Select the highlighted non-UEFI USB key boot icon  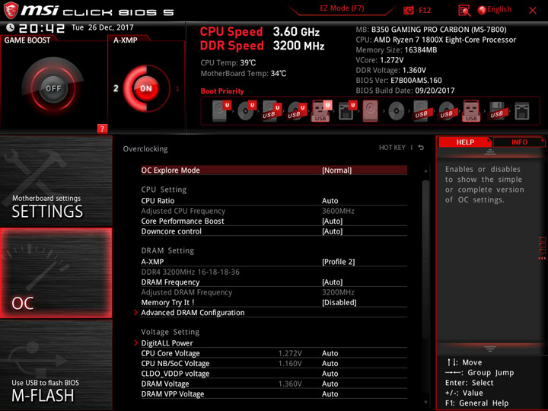click(x=471, y=111)
